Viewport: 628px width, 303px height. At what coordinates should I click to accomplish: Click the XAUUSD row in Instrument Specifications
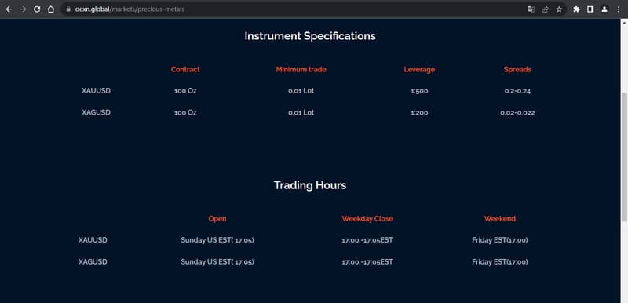(306, 91)
